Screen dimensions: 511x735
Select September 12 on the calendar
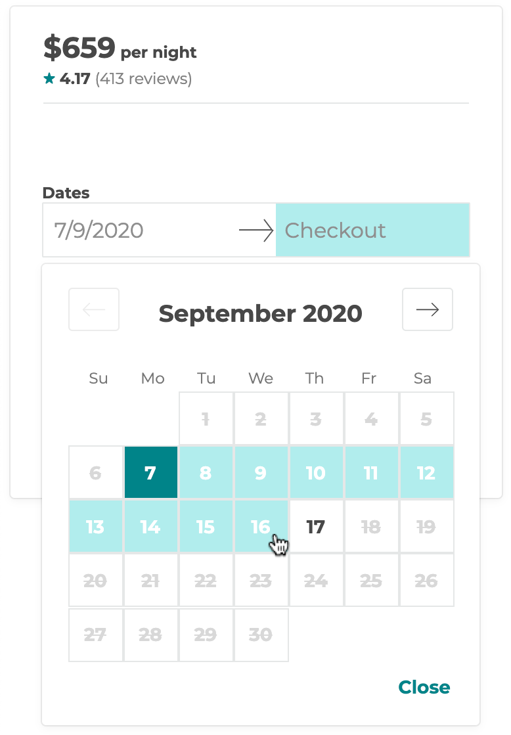click(x=426, y=472)
